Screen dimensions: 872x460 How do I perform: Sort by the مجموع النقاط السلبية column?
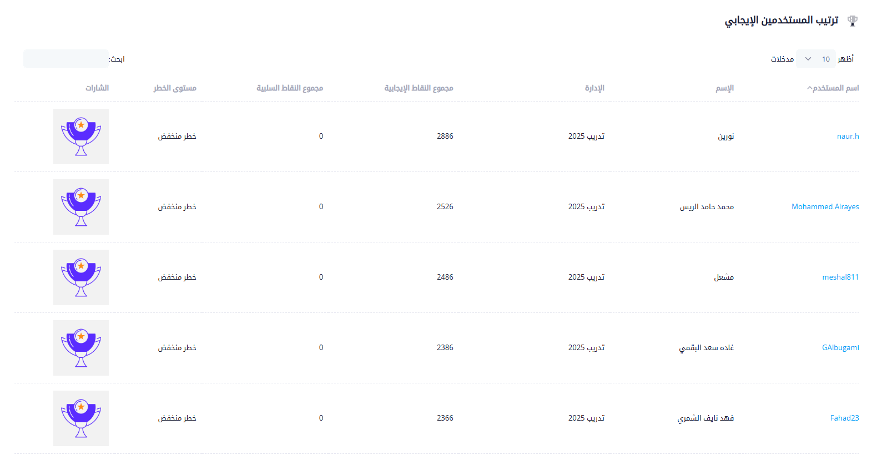[x=290, y=88]
